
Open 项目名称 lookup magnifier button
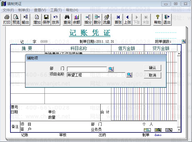pyautogui.click(x=129, y=75)
